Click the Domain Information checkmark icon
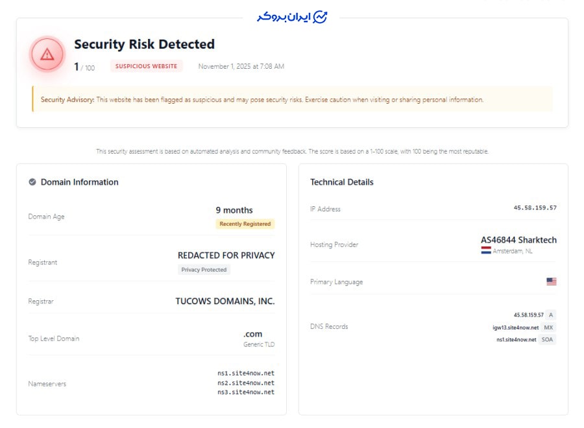 [x=32, y=182]
